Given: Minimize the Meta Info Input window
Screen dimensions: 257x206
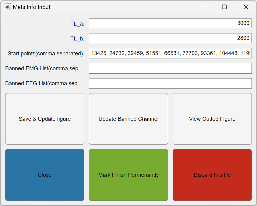Looking at the screenshot, I should coord(203,7).
